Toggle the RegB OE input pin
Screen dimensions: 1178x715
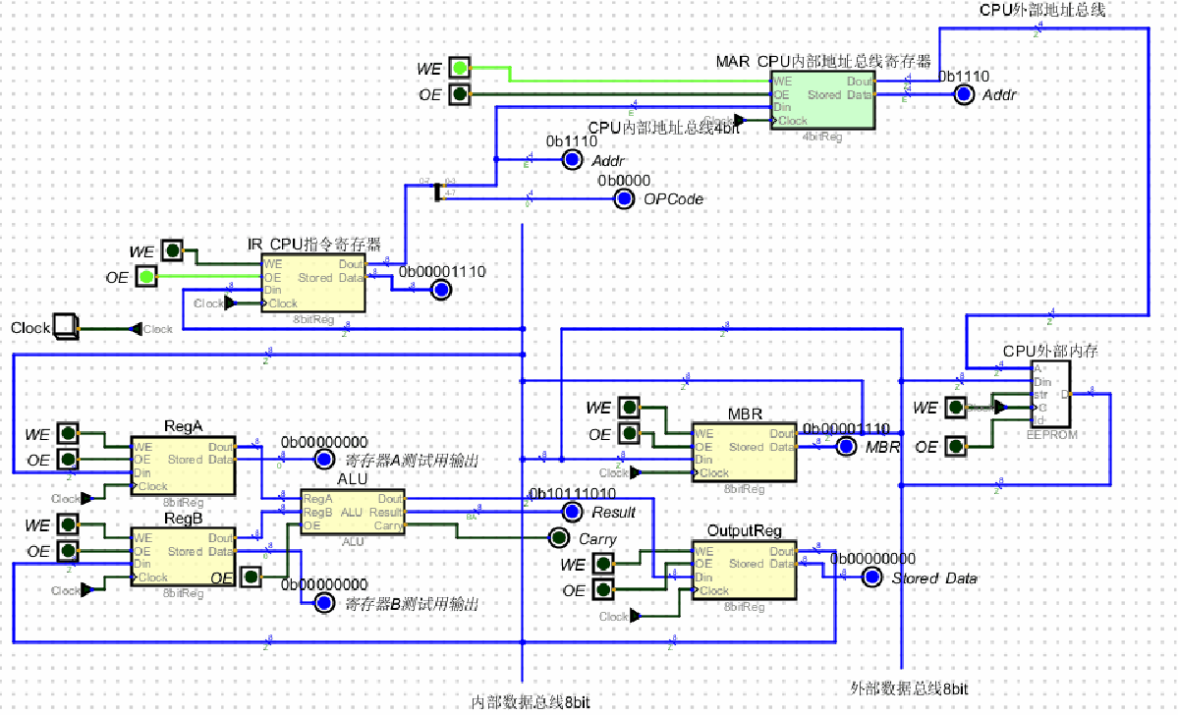(x=69, y=551)
